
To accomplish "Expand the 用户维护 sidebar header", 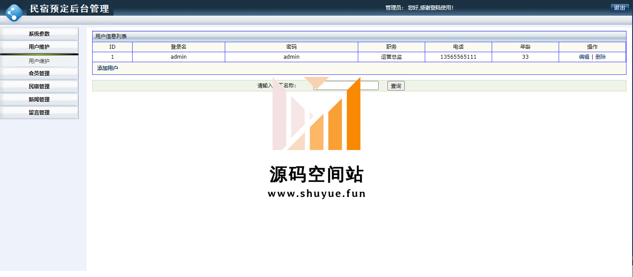I will pos(39,47).
